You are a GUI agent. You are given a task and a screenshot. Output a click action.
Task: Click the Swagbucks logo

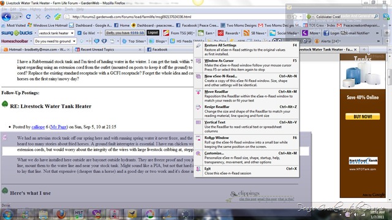coord(17,33)
